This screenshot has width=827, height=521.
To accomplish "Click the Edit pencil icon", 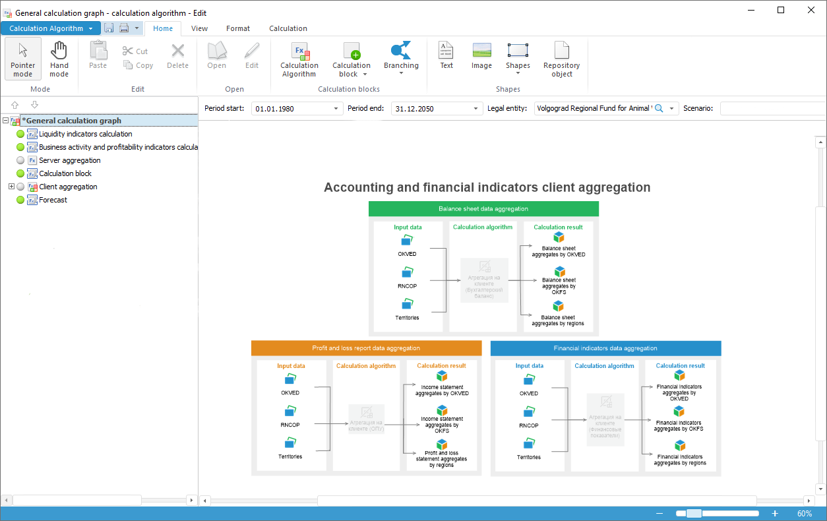I will coord(252,51).
